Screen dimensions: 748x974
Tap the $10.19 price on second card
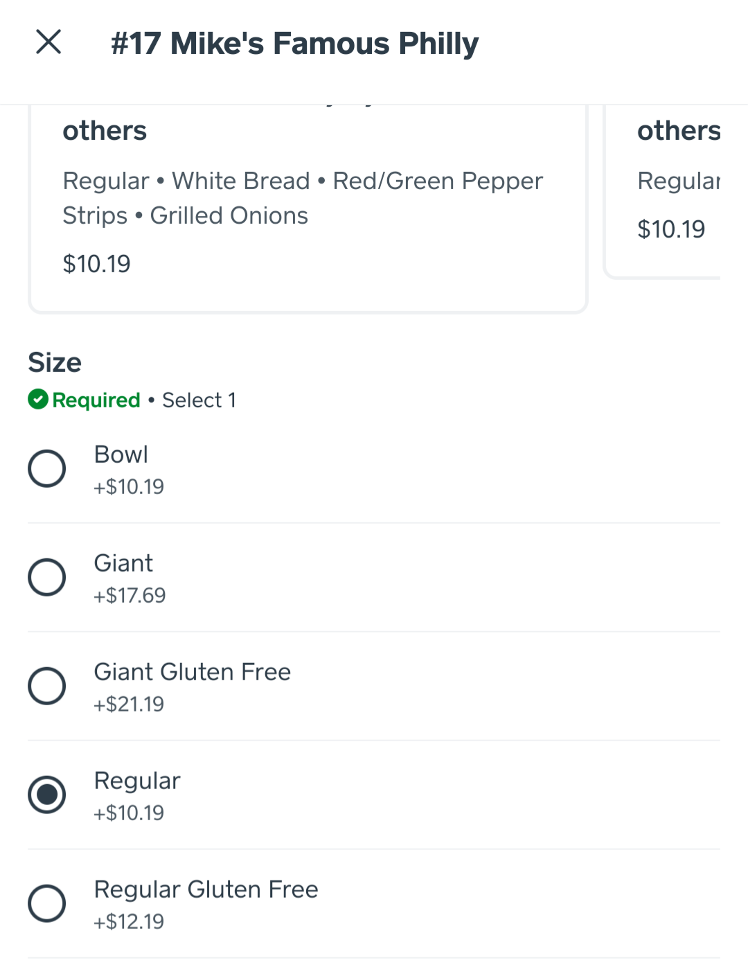(x=671, y=229)
